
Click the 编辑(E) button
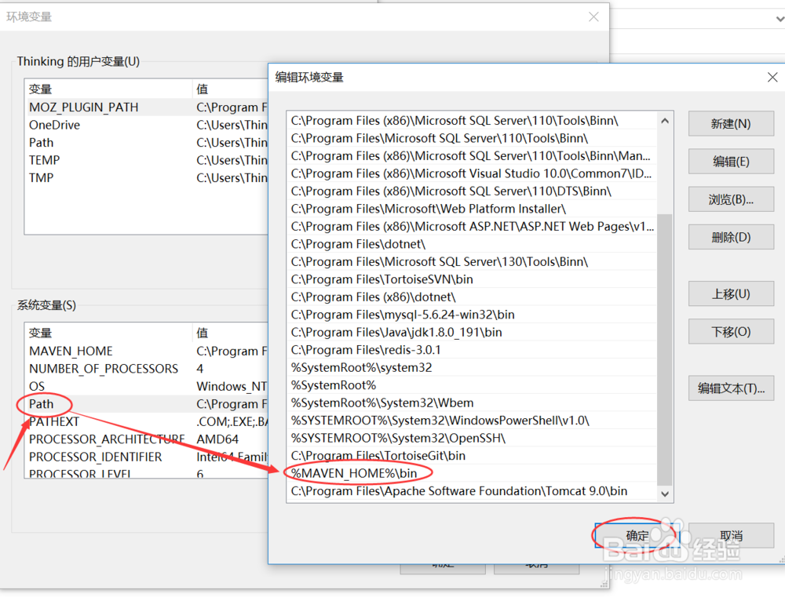[x=731, y=162]
